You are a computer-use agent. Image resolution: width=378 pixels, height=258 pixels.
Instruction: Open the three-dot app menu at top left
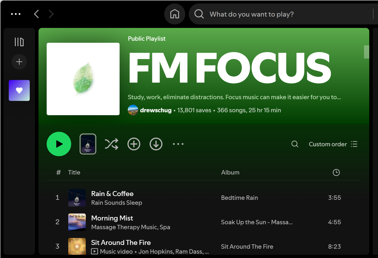(16, 14)
